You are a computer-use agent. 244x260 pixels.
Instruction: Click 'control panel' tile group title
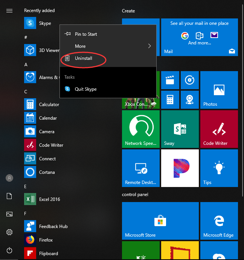coord(135,195)
